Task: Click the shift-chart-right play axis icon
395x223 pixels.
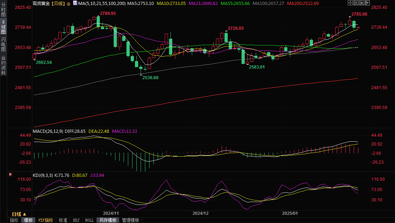Action: pos(362,3)
